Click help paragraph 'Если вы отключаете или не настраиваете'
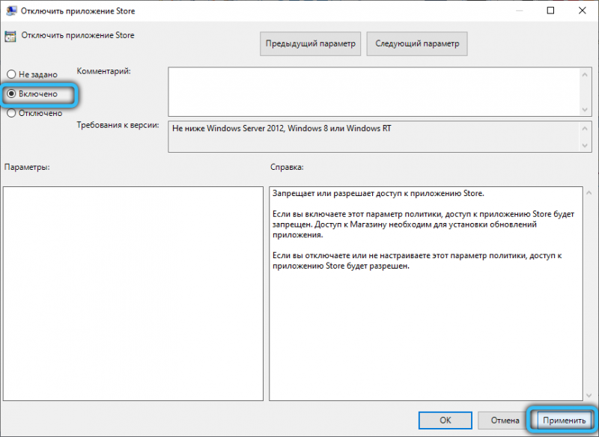The image size is (599, 437). [x=417, y=260]
